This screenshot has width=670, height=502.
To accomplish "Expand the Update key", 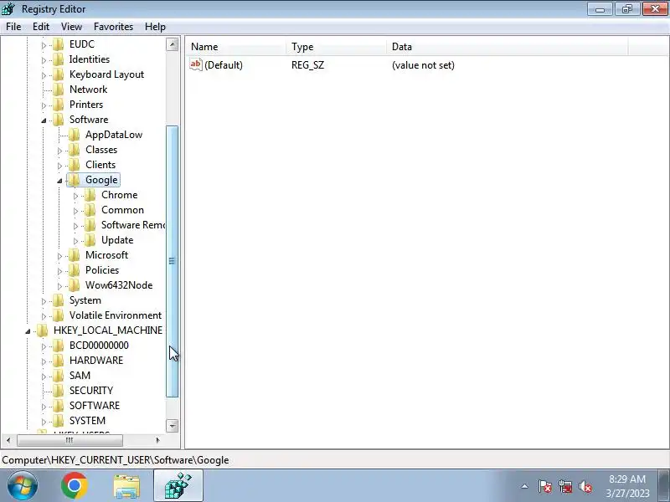I will (x=75, y=241).
